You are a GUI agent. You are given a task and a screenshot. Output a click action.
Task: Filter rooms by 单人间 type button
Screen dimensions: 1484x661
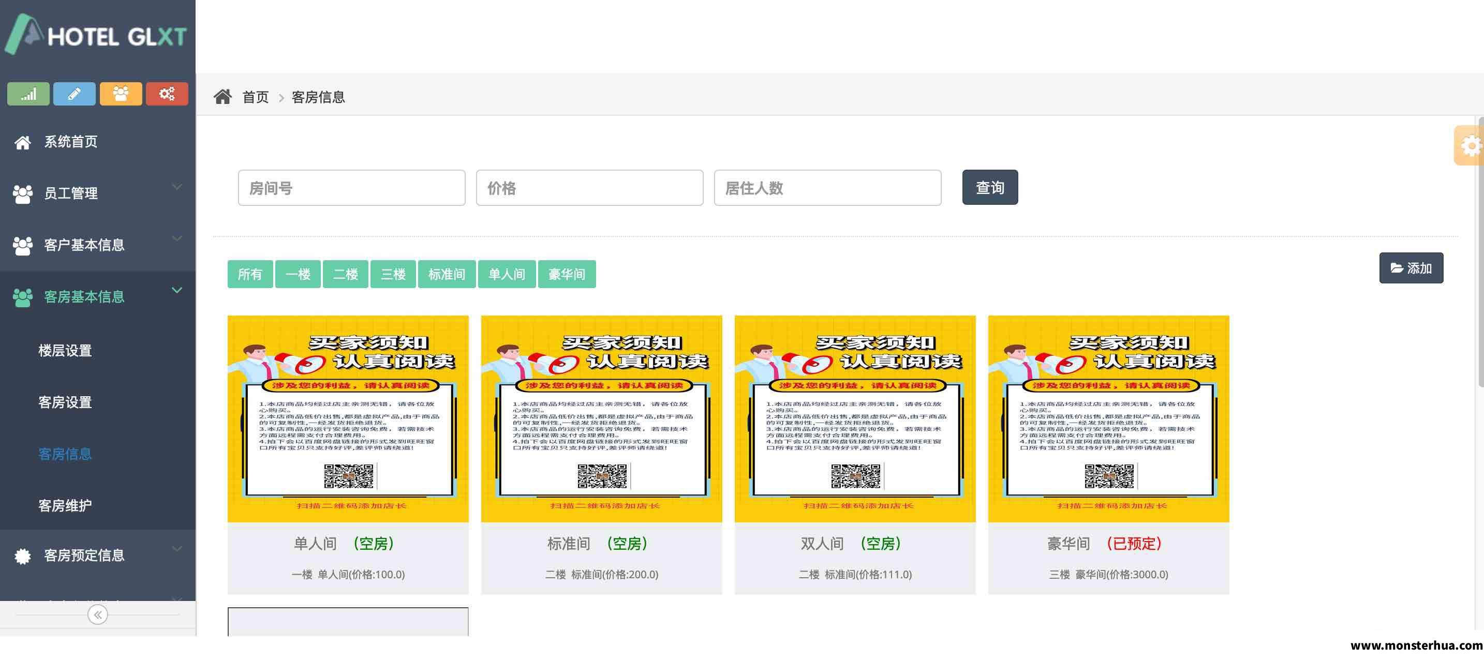pos(507,274)
